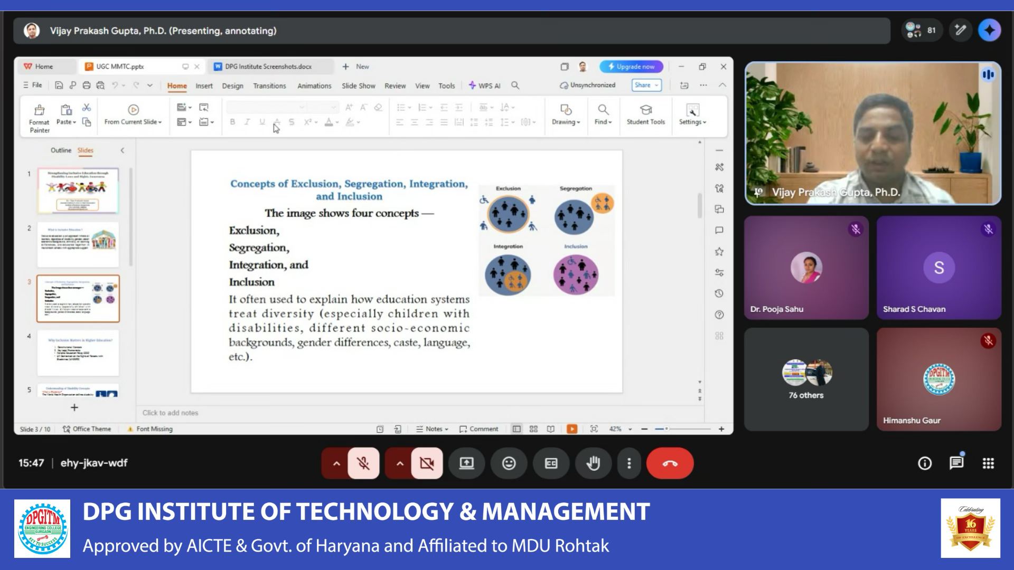Click the present screen icon

466,463
